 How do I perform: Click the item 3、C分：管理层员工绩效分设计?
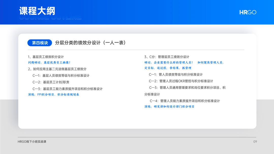[x=167, y=57]
